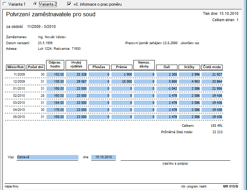Click employee name Ing. Novák Václav
Screen dimensions: 247x190
tap(52, 37)
